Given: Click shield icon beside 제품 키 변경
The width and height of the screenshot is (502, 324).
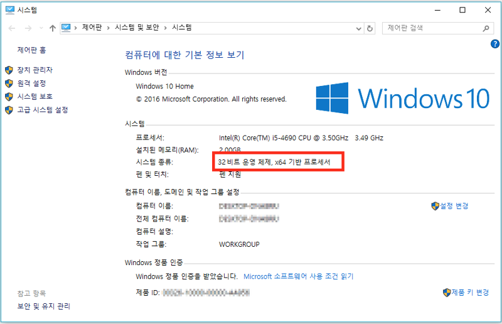Looking at the screenshot, I should pyautogui.click(x=447, y=292).
